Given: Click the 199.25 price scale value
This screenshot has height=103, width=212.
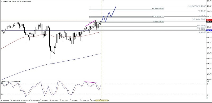Looking at the screenshot, I should [209, 37].
